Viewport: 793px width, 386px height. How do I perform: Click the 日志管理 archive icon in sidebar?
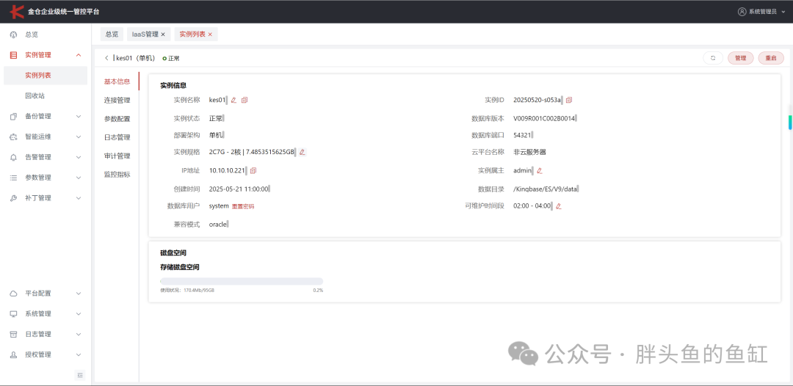pyautogui.click(x=14, y=334)
